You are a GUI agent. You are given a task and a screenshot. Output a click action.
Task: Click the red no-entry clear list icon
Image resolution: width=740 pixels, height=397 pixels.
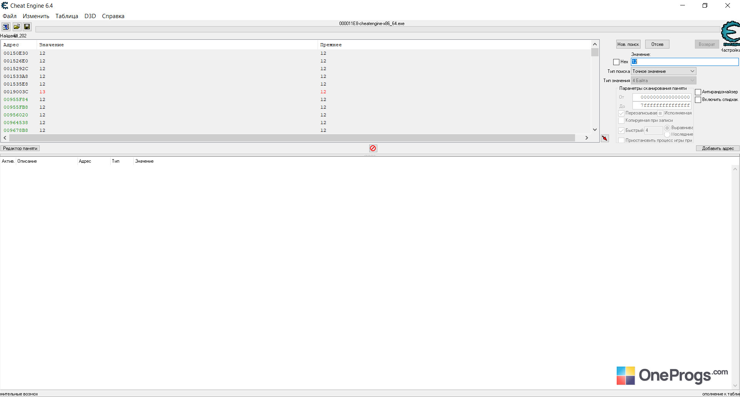373,148
